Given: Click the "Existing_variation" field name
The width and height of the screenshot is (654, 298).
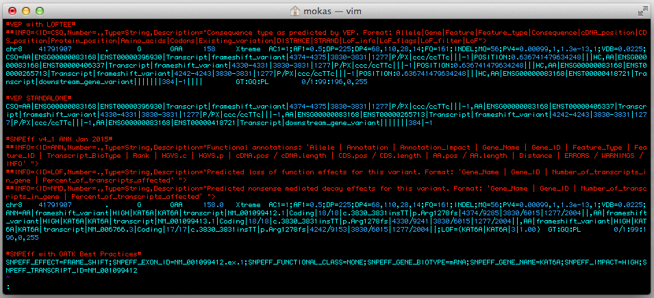Looking at the screenshot, I should click(x=236, y=41).
